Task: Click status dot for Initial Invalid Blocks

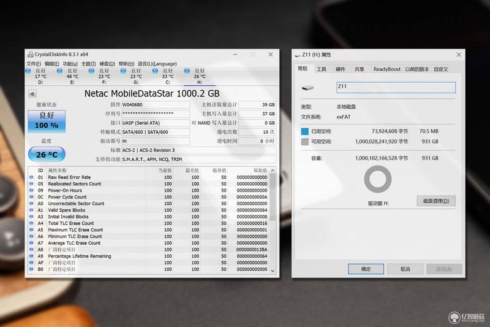Action: [31, 217]
